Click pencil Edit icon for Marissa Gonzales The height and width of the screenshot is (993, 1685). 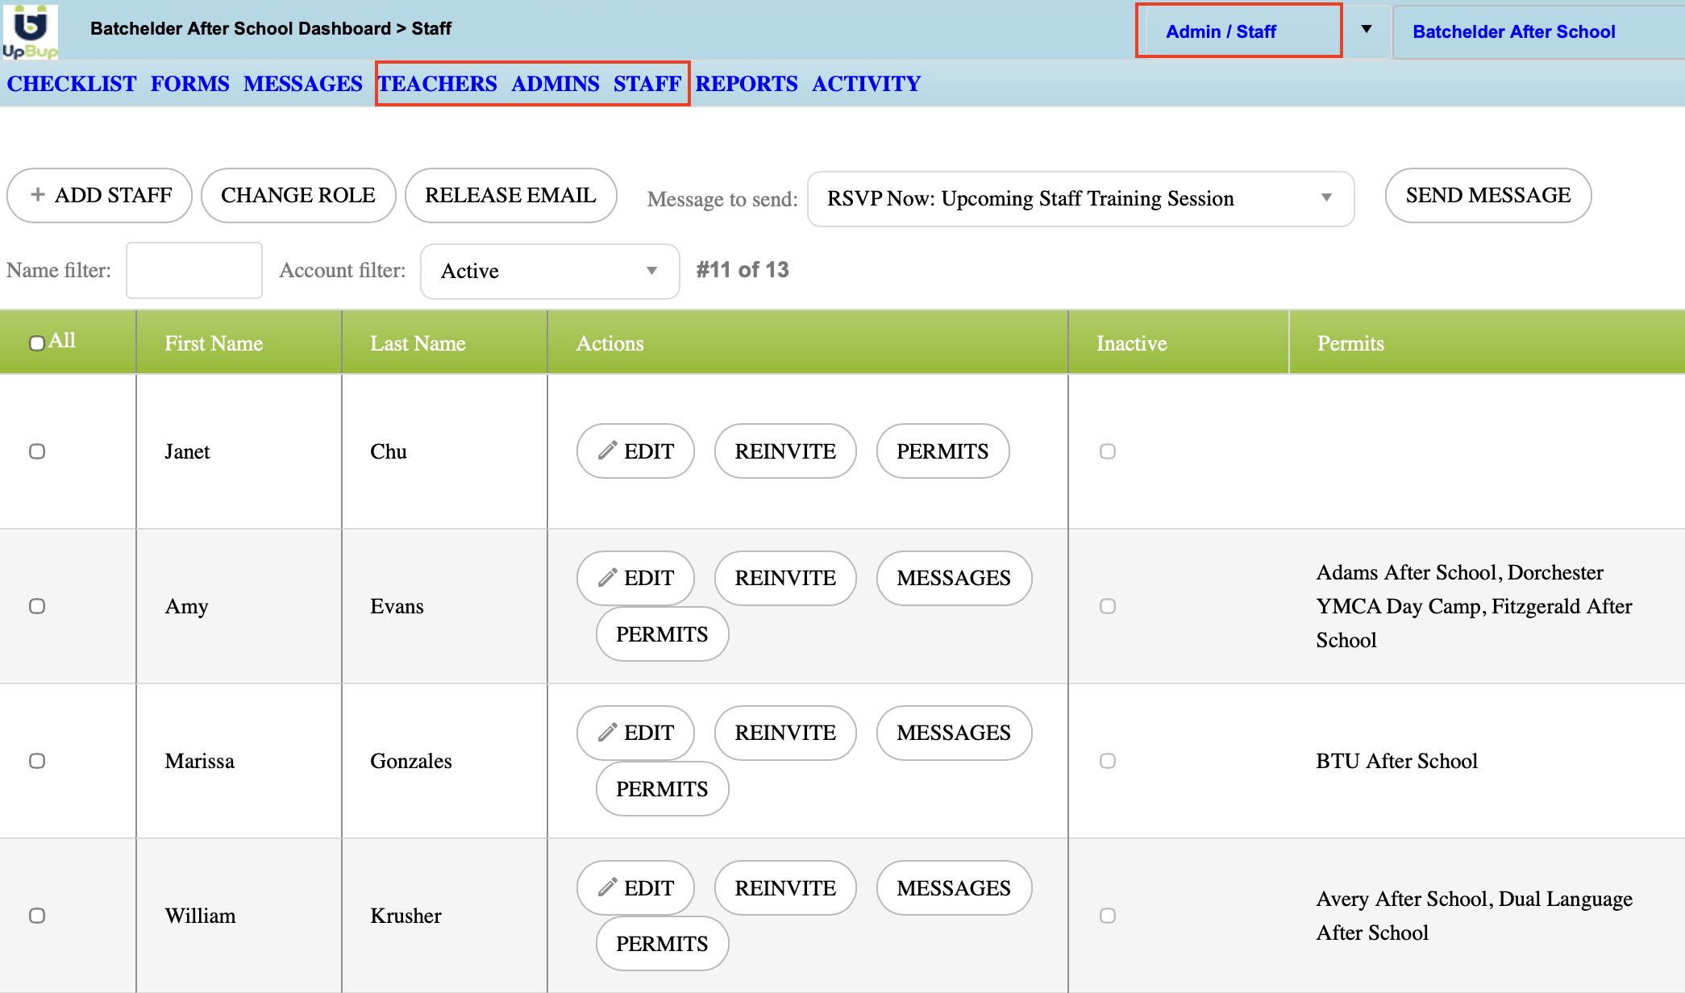pyautogui.click(x=608, y=733)
